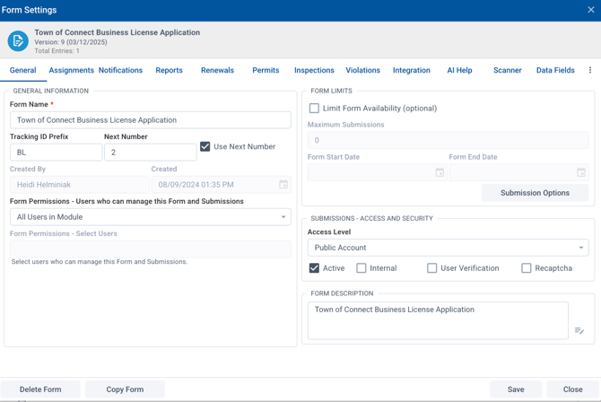Toggle the Use Next Number checkbox
This screenshot has width=601, height=402.
pos(205,146)
